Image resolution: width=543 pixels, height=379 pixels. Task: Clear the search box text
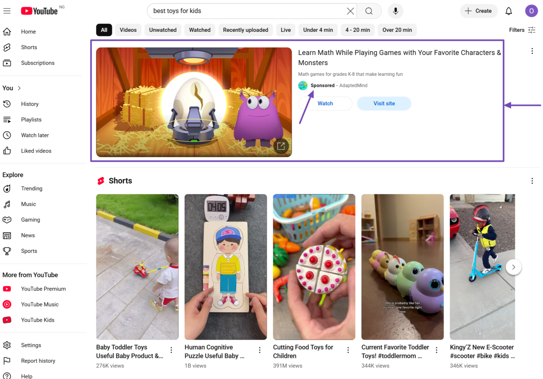coord(350,11)
